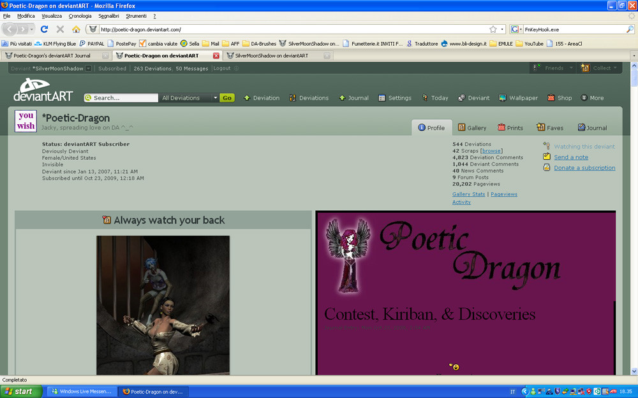This screenshot has width=638, height=398.
Task: Focus the deviantART Search field
Action: [x=121, y=98]
